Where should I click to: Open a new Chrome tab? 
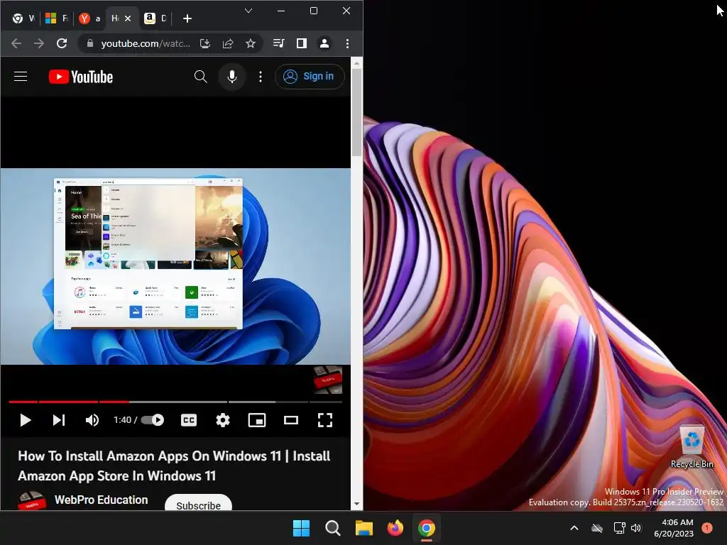coord(187,18)
